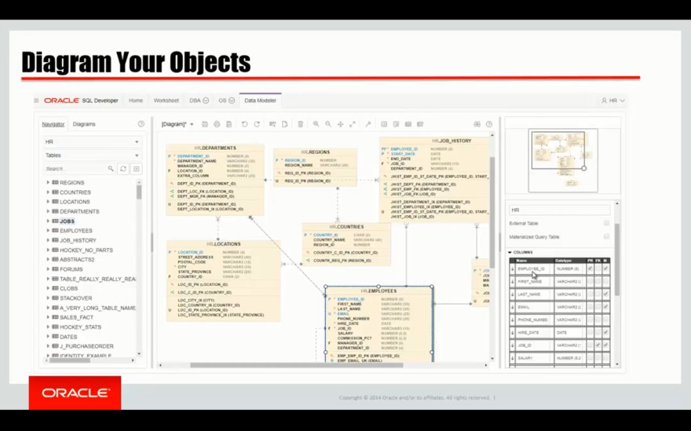Print the diagram using printer icon
691x431 pixels.
217,124
